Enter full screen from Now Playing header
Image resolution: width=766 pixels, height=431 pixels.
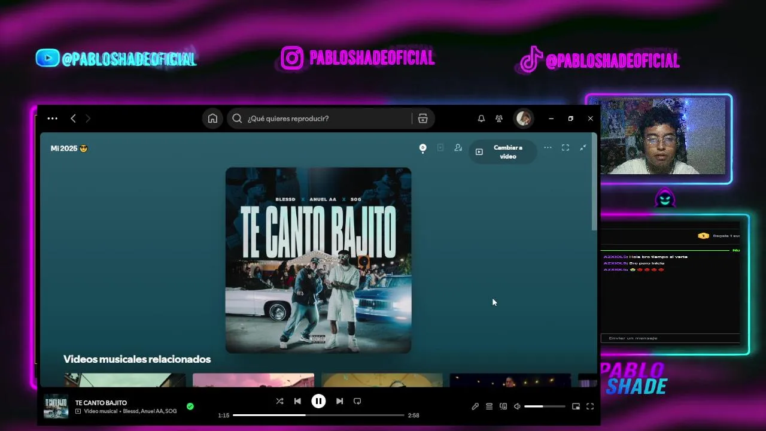pyautogui.click(x=566, y=148)
